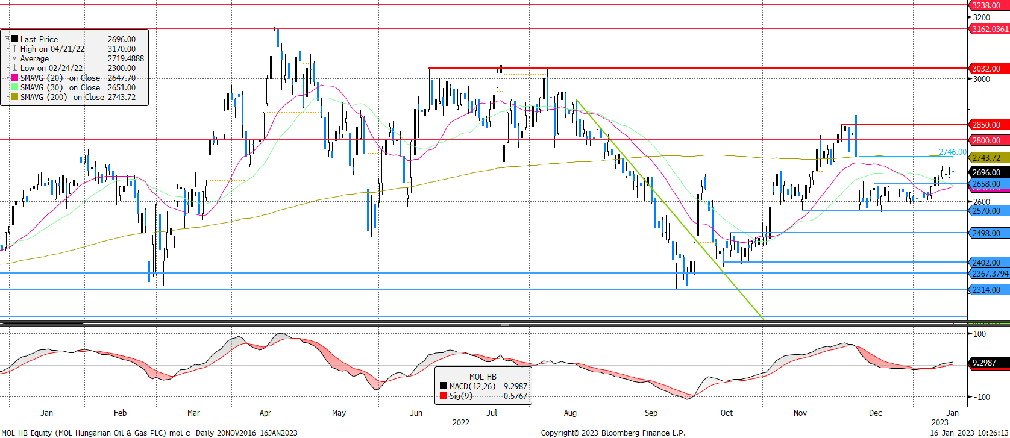Click the 2314.00 blue support level tag
The height and width of the screenshot is (438, 1010).
click(x=988, y=290)
